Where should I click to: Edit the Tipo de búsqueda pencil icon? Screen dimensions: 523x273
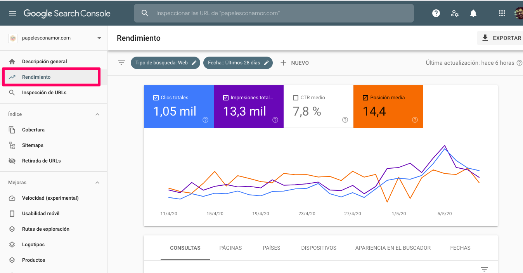coord(194,63)
